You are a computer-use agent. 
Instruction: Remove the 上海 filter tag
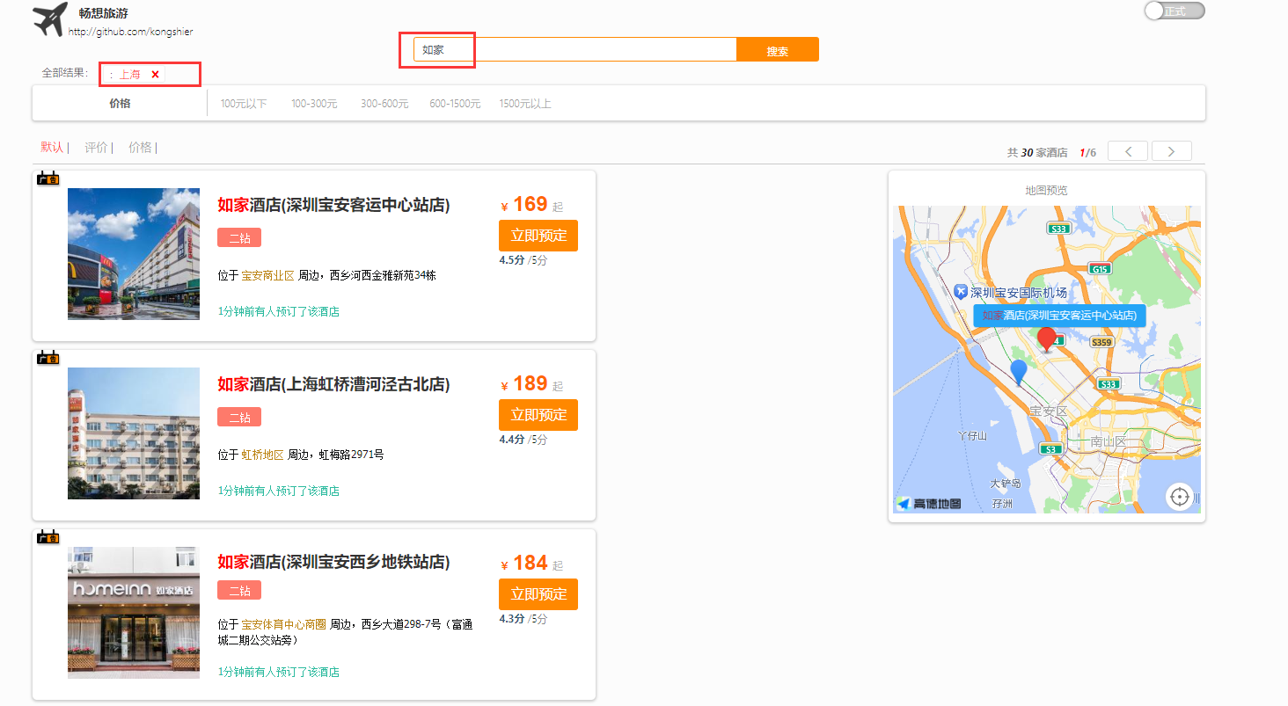[155, 74]
